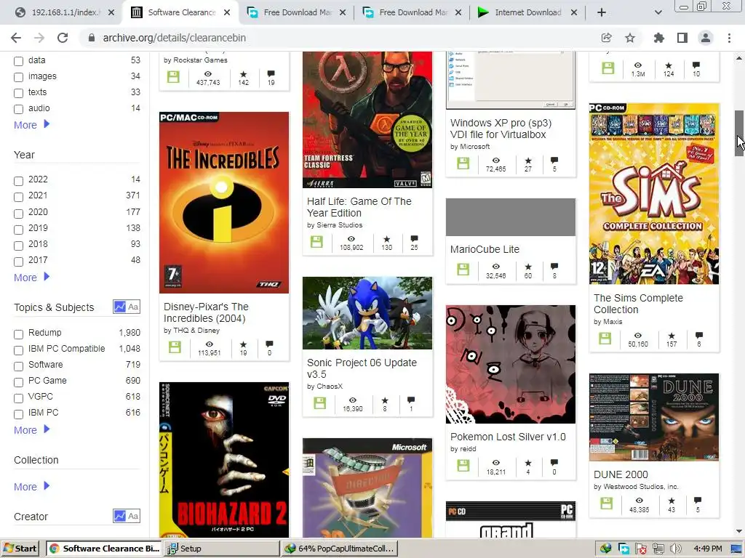Open a new tab with plus button
The width and height of the screenshot is (745, 558).
pyautogui.click(x=602, y=12)
